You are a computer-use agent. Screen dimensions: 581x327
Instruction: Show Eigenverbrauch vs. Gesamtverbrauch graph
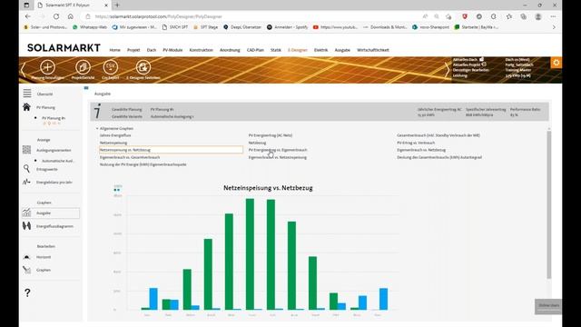130,157
